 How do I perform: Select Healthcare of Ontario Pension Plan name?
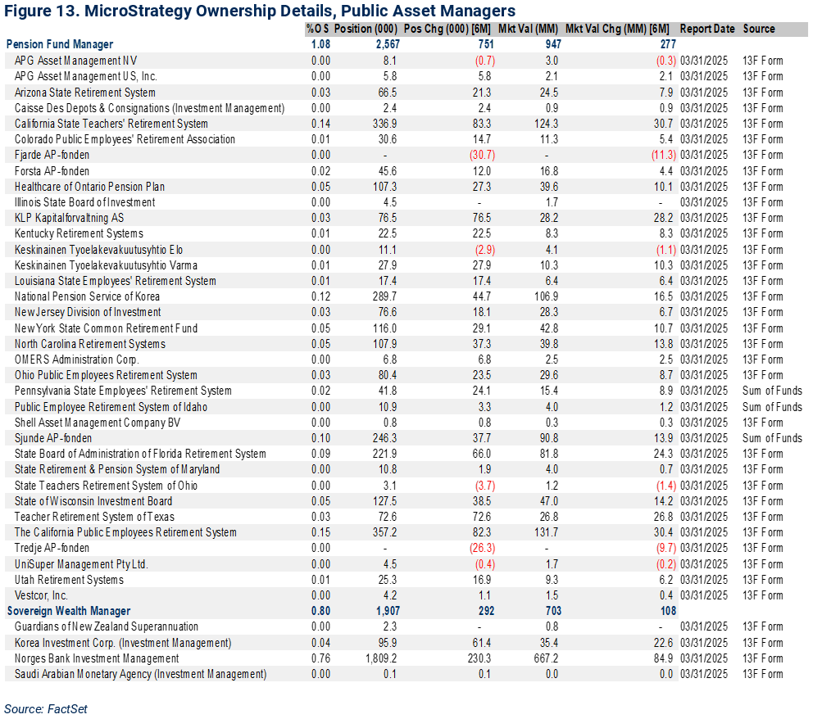click(x=89, y=187)
